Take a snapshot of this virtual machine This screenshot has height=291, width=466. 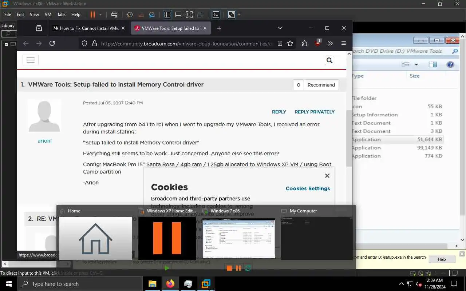click(x=130, y=15)
